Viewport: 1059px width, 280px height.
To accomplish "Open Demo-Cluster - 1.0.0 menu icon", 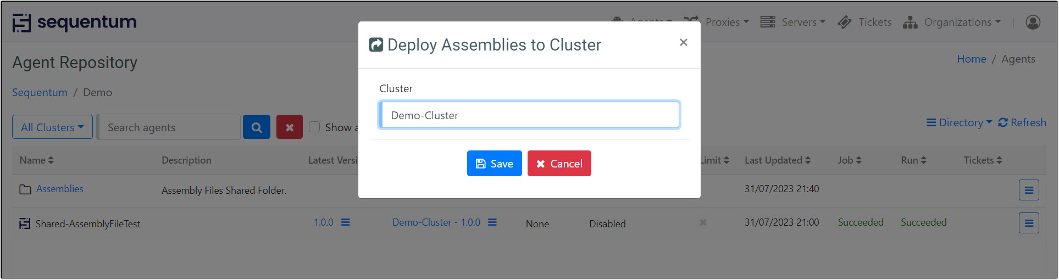I will [492, 222].
